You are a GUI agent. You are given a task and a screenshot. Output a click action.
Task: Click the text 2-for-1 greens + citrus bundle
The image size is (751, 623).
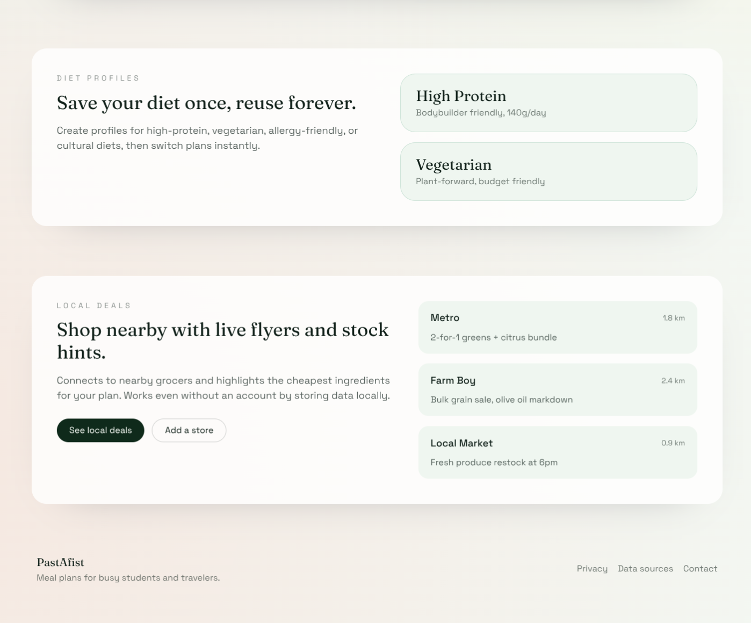coord(494,337)
